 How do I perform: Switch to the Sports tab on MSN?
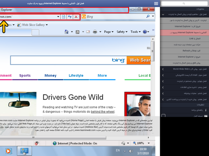click(25, 75)
